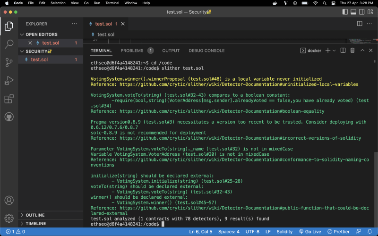Select test.sol under SECURITY folder
The width and height of the screenshot is (378, 236).
(x=51, y=59)
